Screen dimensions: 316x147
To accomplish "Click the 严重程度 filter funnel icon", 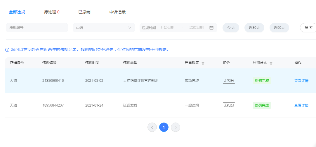I will coord(203,63).
